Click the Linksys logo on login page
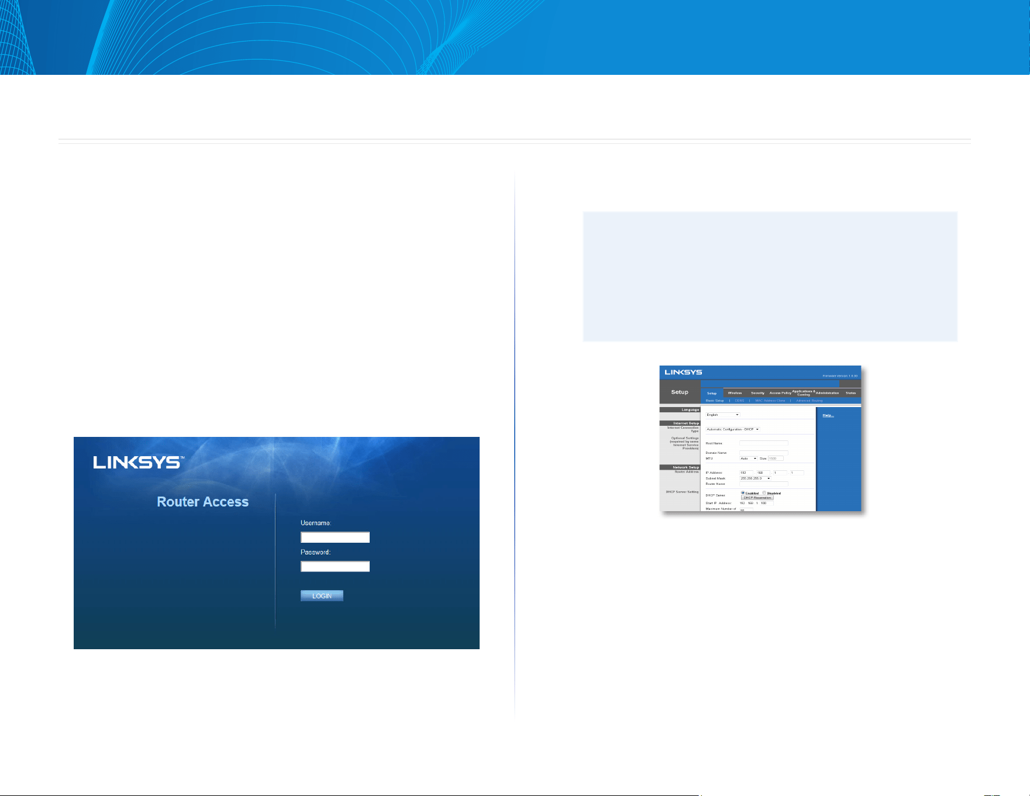1030x796 pixels. (139, 463)
